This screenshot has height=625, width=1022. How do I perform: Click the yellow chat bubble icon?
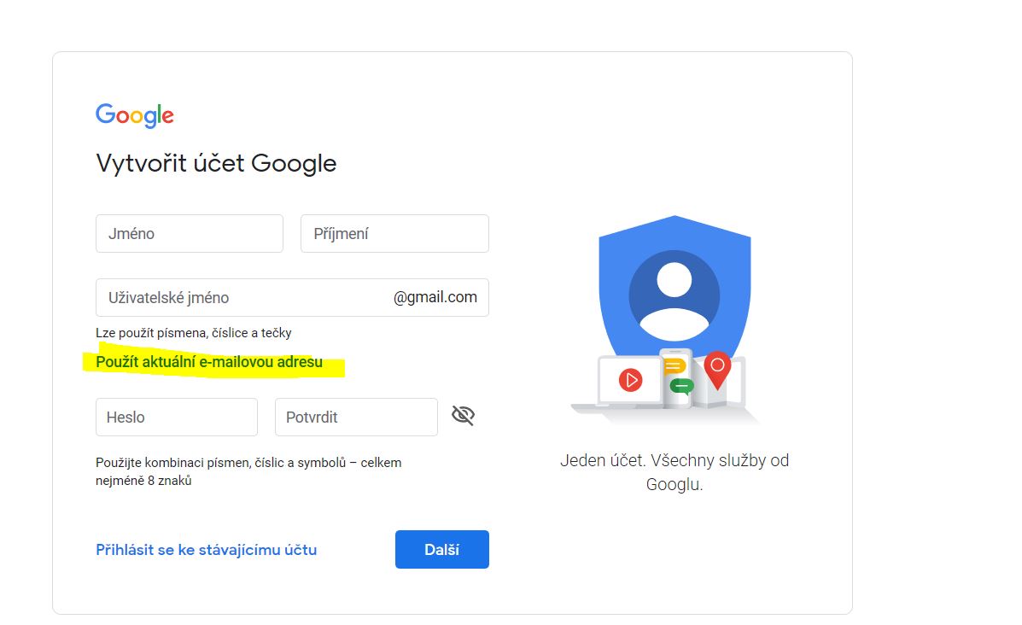[x=674, y=367]
